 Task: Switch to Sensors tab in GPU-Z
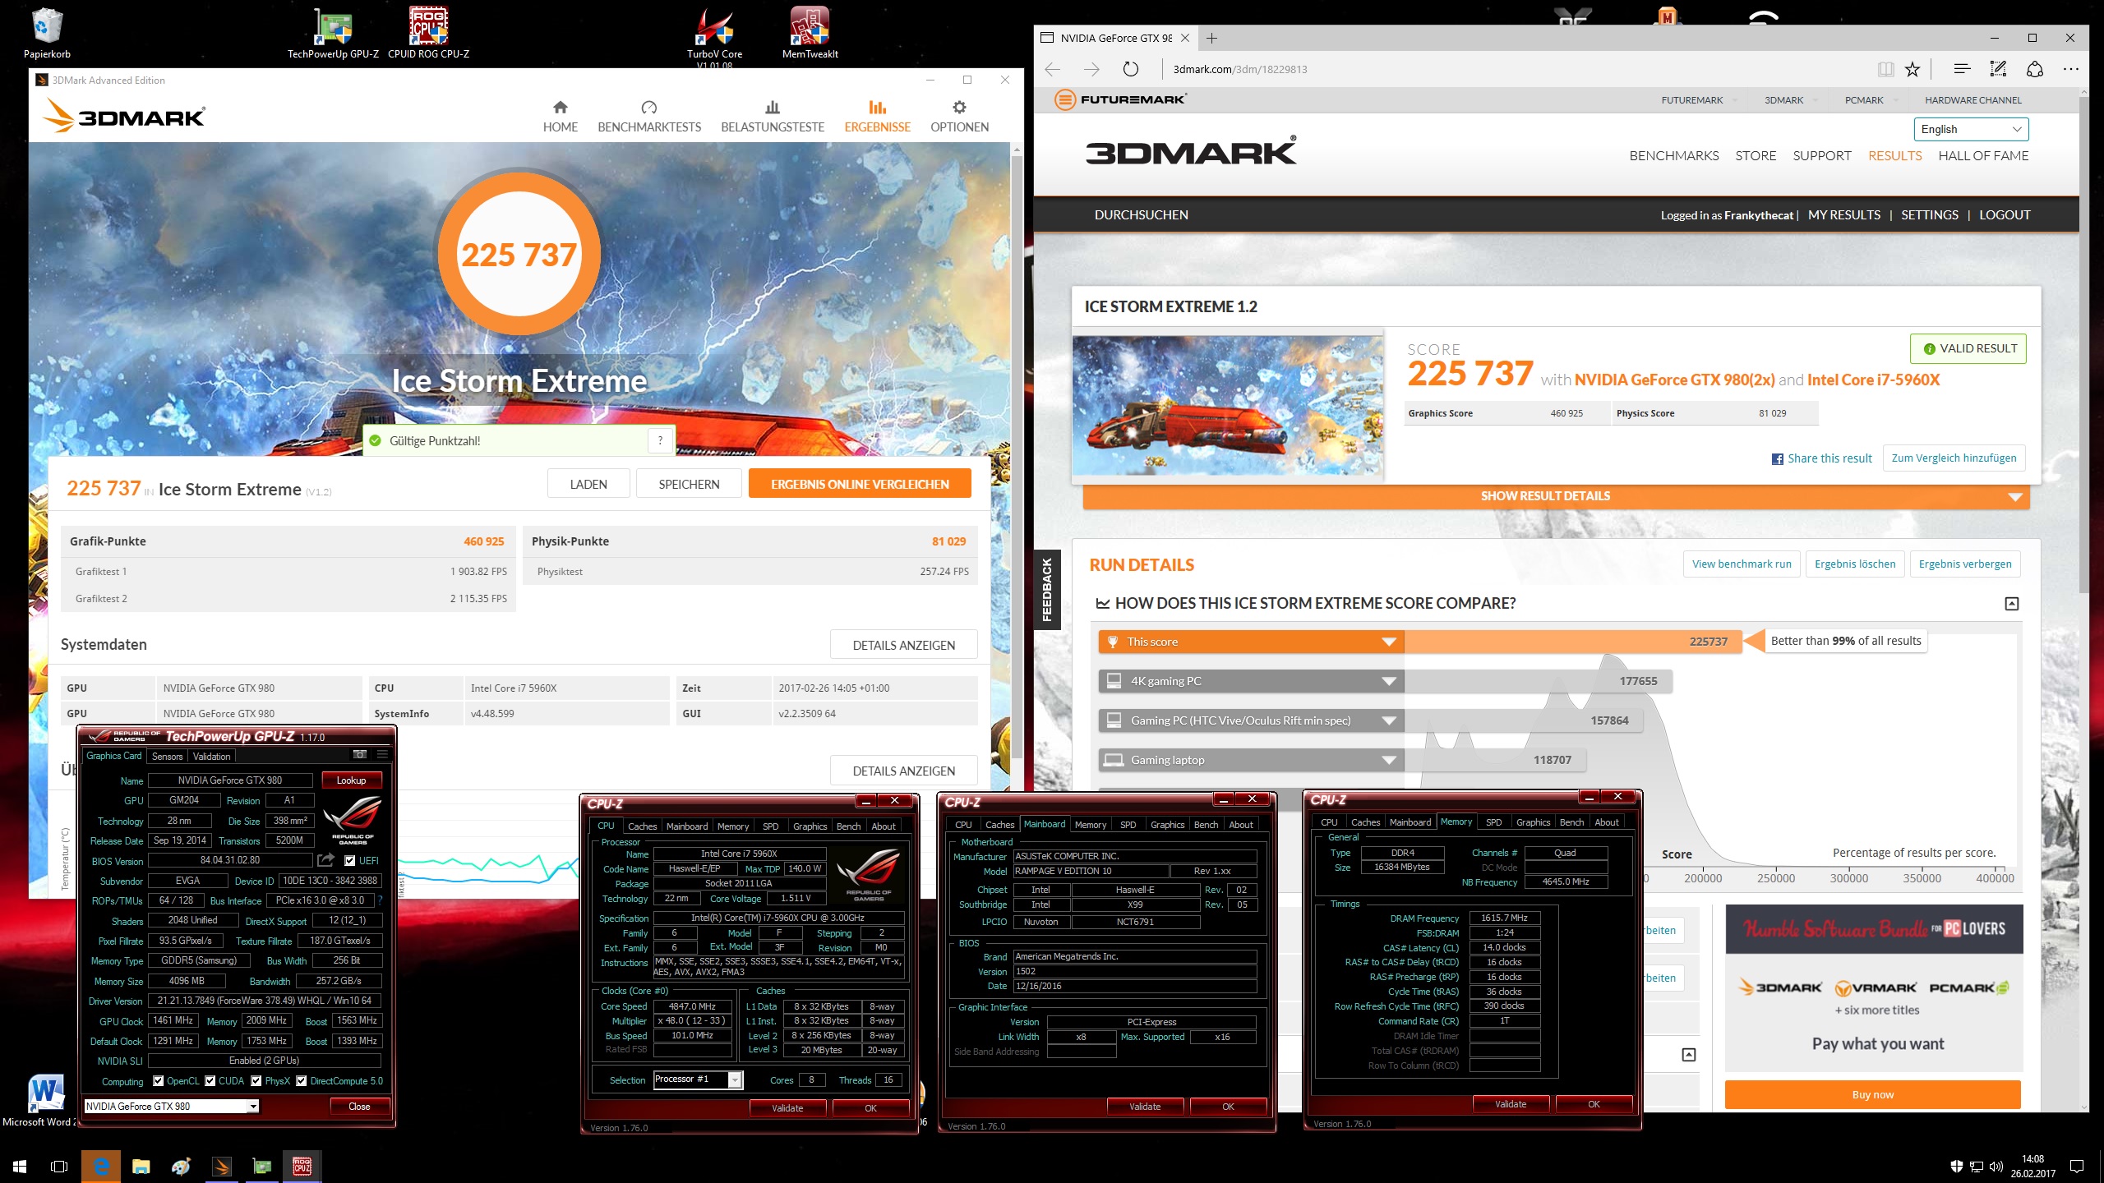(x=167, y=756)
